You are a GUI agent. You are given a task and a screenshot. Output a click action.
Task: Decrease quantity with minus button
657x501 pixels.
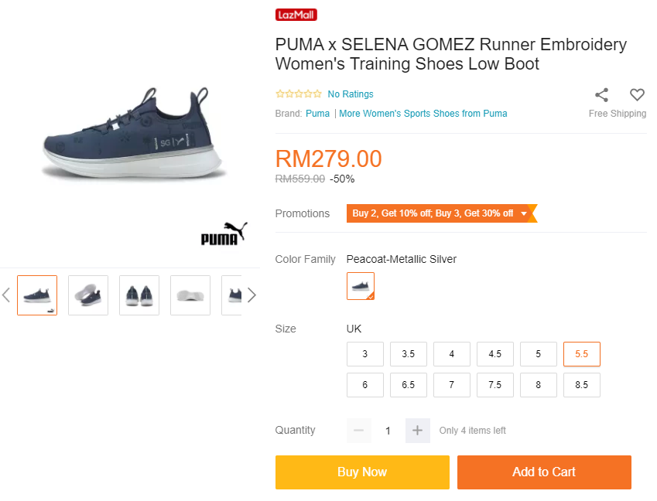(x=358, y=431)
